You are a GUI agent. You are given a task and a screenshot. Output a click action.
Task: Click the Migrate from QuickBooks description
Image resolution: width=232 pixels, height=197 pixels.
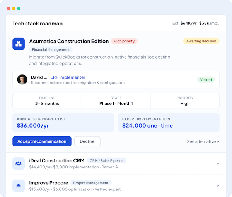click(100, 60)
